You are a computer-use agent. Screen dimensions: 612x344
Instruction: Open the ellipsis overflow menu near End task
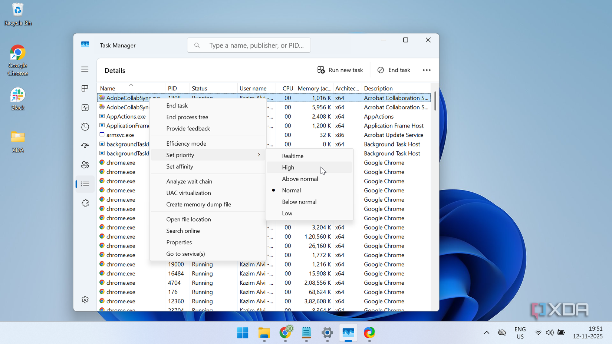(427, 70)
